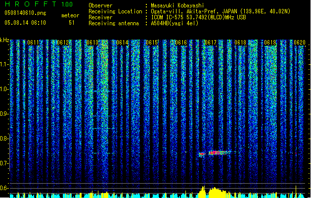
Task: Click the 1.0 kHz frequency axis label
Action: coord(4,89)
